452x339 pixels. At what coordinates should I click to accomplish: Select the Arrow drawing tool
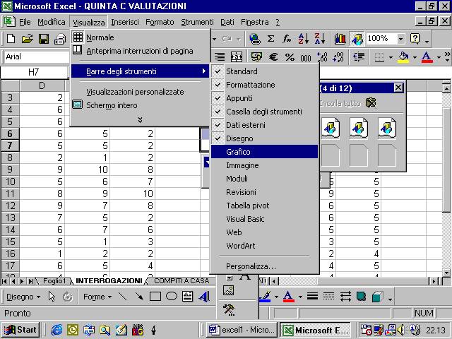[139, 297]
